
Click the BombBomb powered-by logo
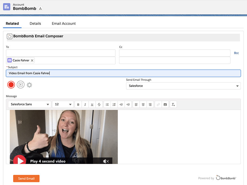point(226,178)
